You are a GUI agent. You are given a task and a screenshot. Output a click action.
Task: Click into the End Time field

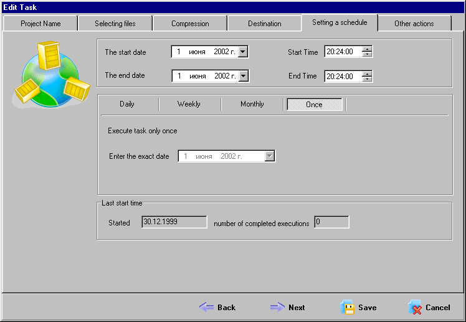click(343, 77)
